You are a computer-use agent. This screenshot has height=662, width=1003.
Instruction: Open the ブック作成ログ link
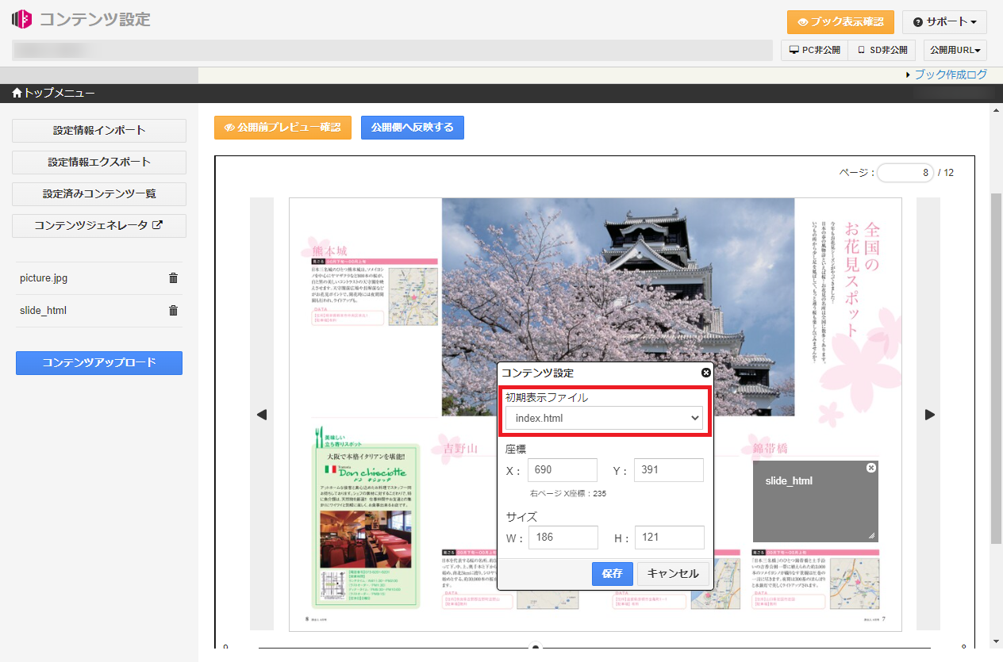951,75
